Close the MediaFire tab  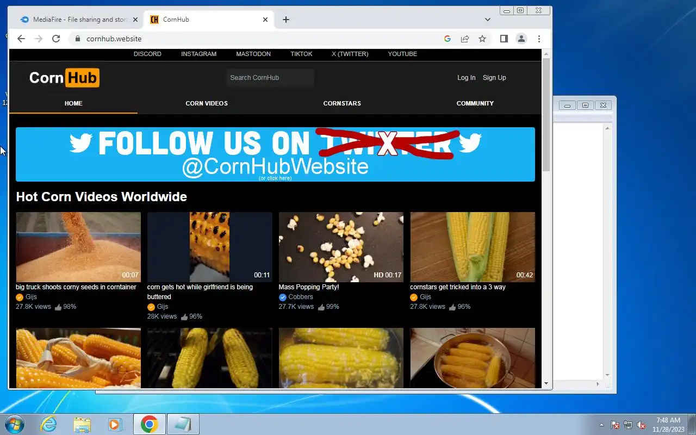point(135,20)
